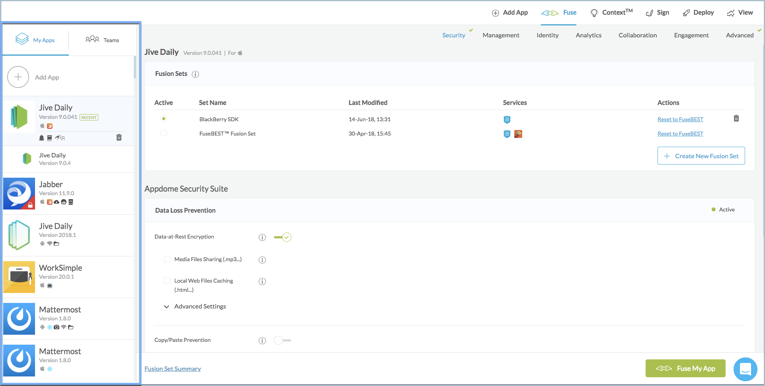
Task: Open Identity tab
Action: point(548,35)
